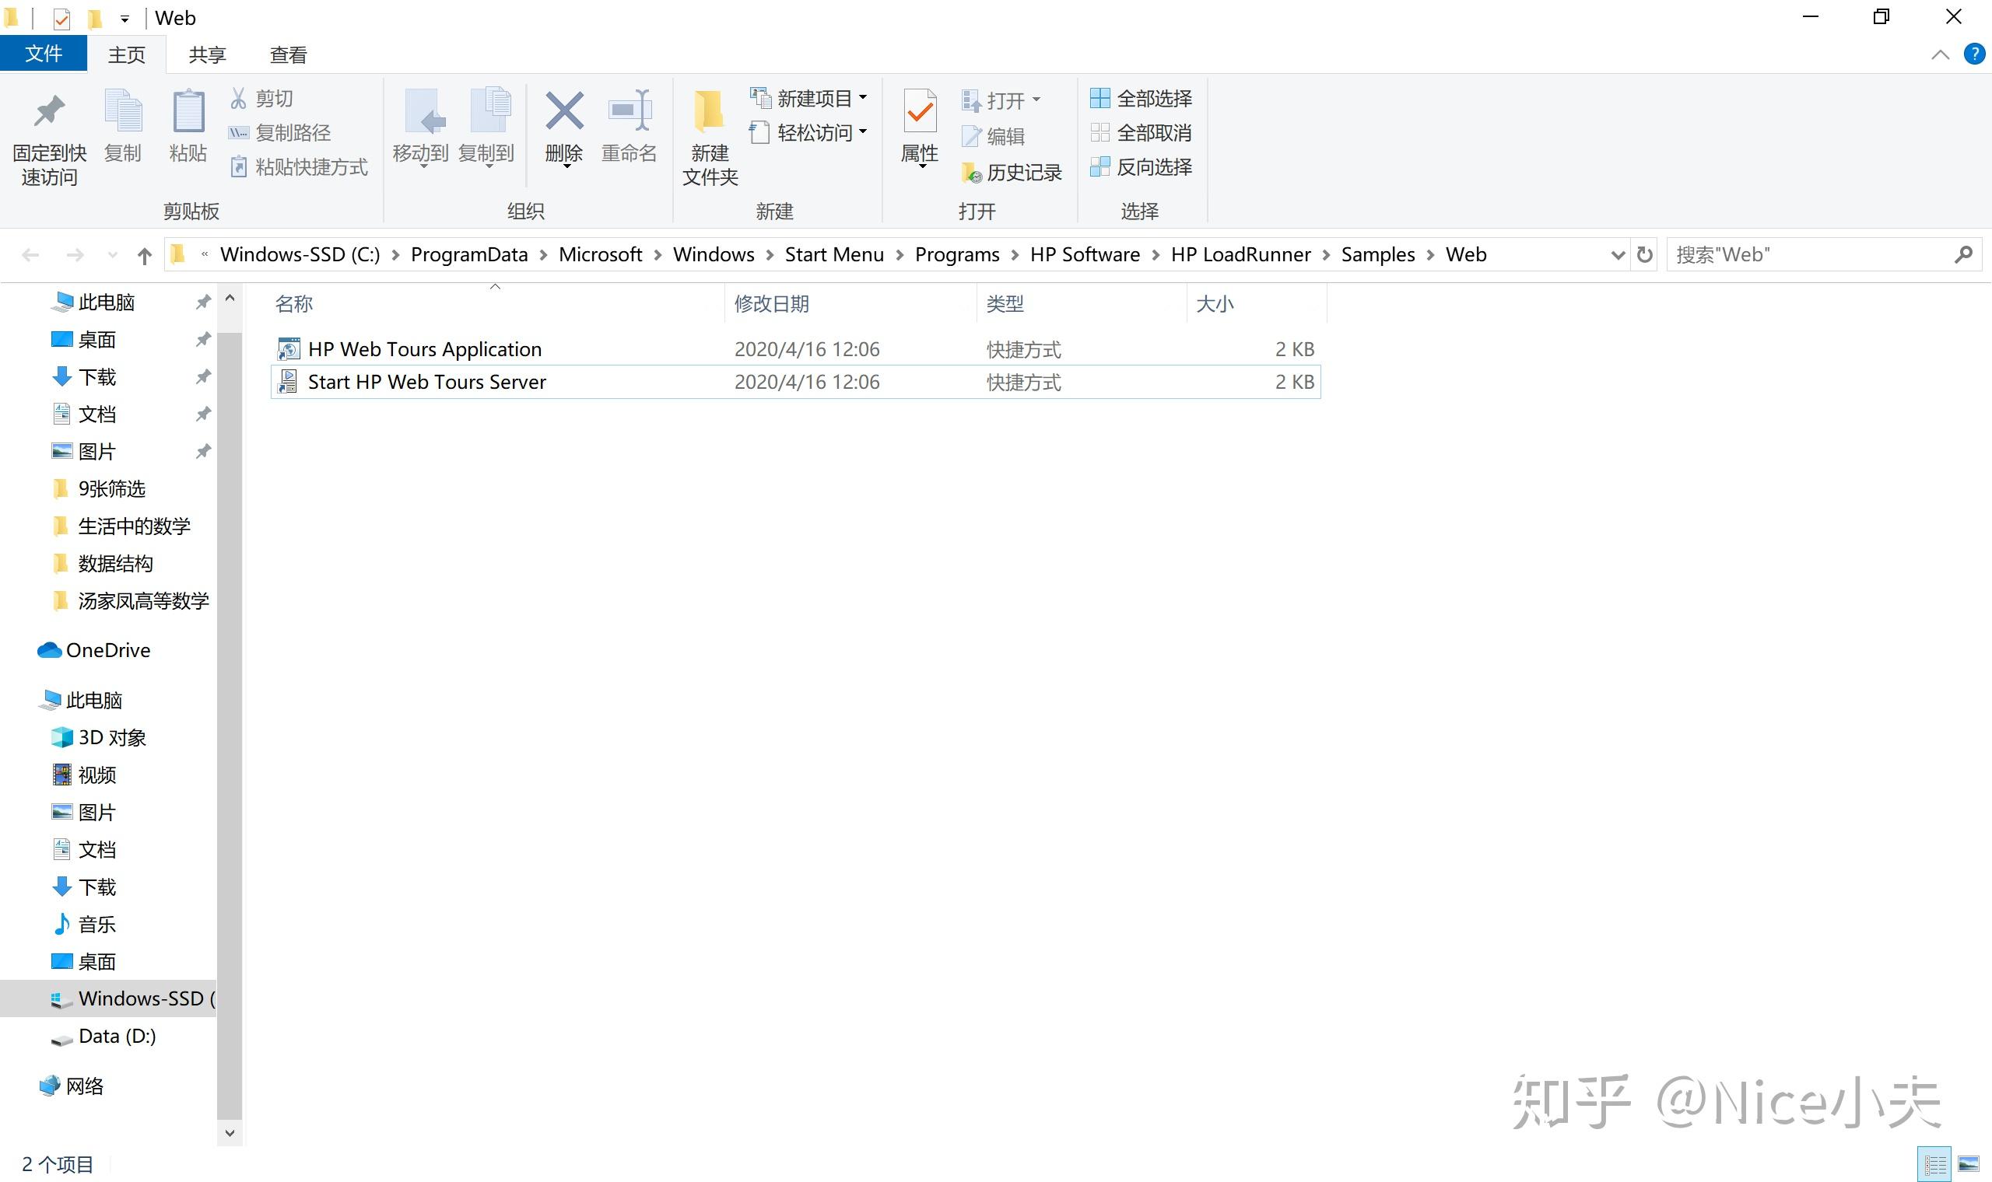Click the Back navigation arrow

[31, 255]
